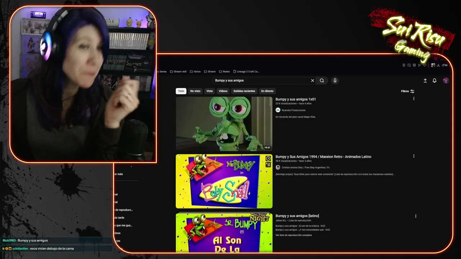The width and height of the screenshot is (461, 259).
Task: Click the browser heart favorites icon
Action: (425, 65)
